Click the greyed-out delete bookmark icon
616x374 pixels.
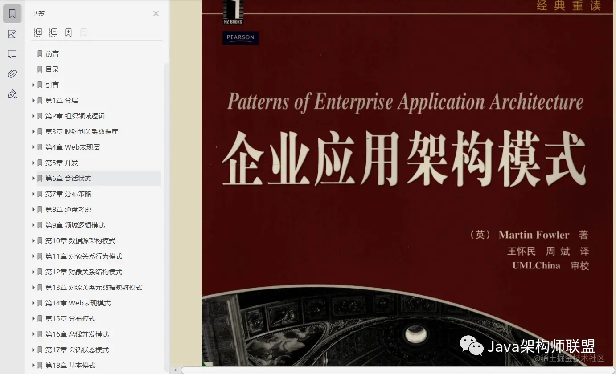[83, 33]
